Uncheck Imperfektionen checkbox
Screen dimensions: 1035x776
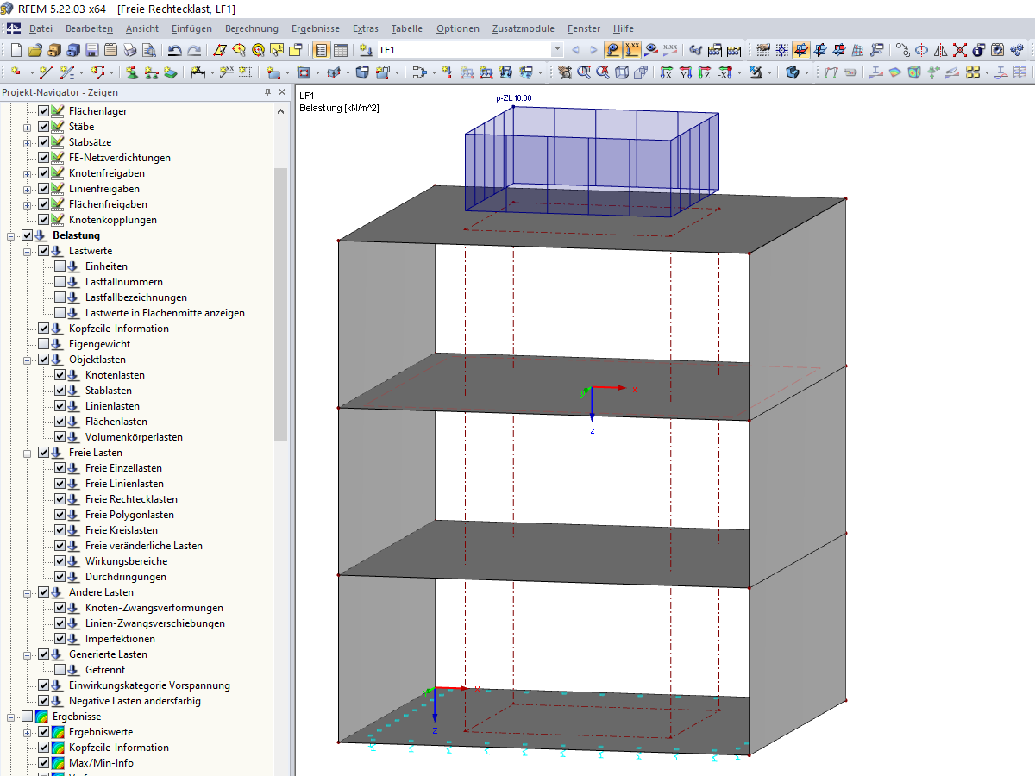tap(60, 639)
